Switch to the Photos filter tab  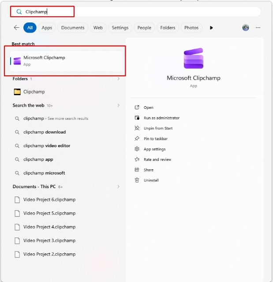(191, 28)
